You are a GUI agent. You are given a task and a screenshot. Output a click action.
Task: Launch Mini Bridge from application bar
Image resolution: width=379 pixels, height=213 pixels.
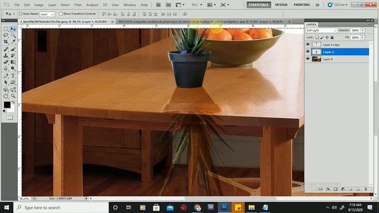168,5
